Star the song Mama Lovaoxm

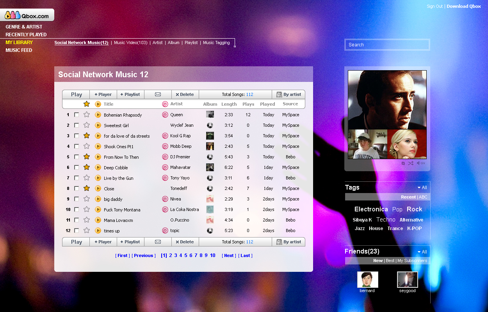pos(87,220)
